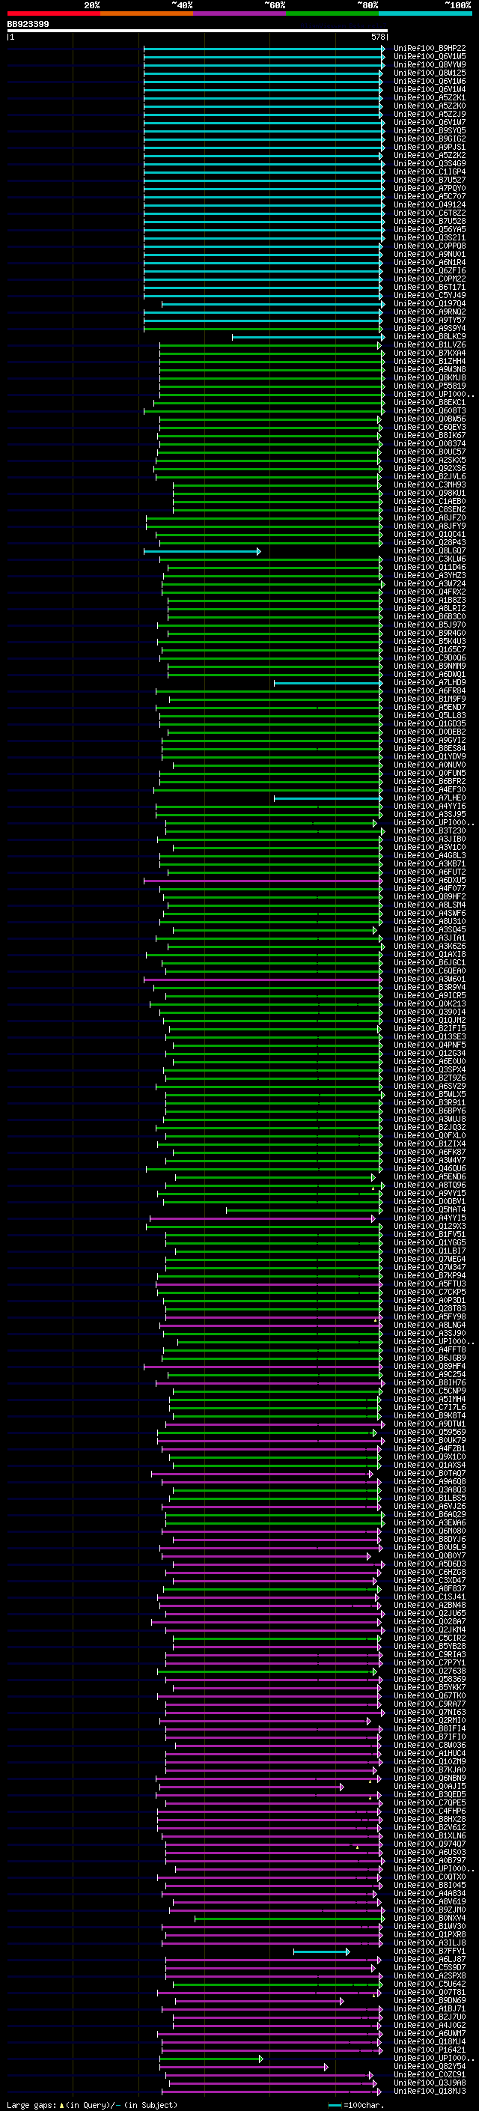
Task: Open hit UniRef100_Q0AJI5
Action: [430, 1786]
